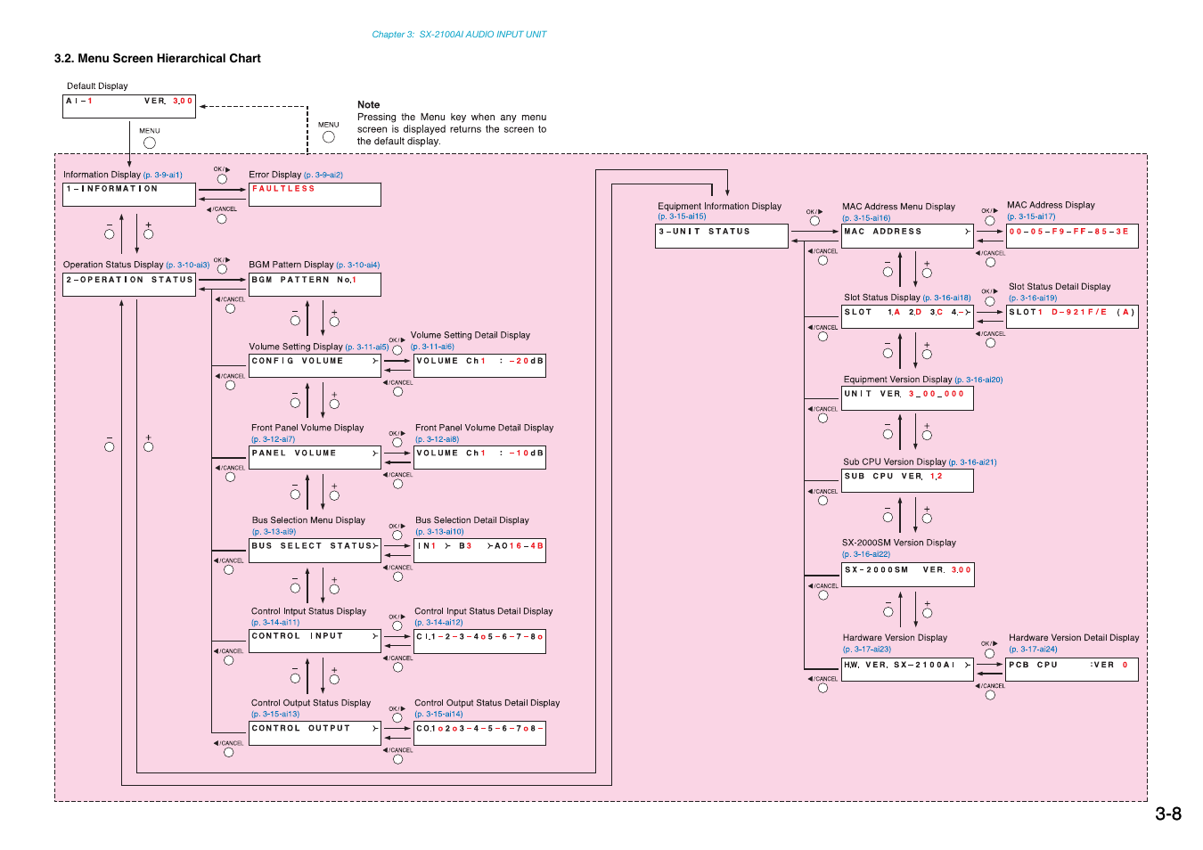The height and width of the screenshot is (850, 1203).
Task: Click the IN1 B3 AO16-4B box
Action: point(479,551)
